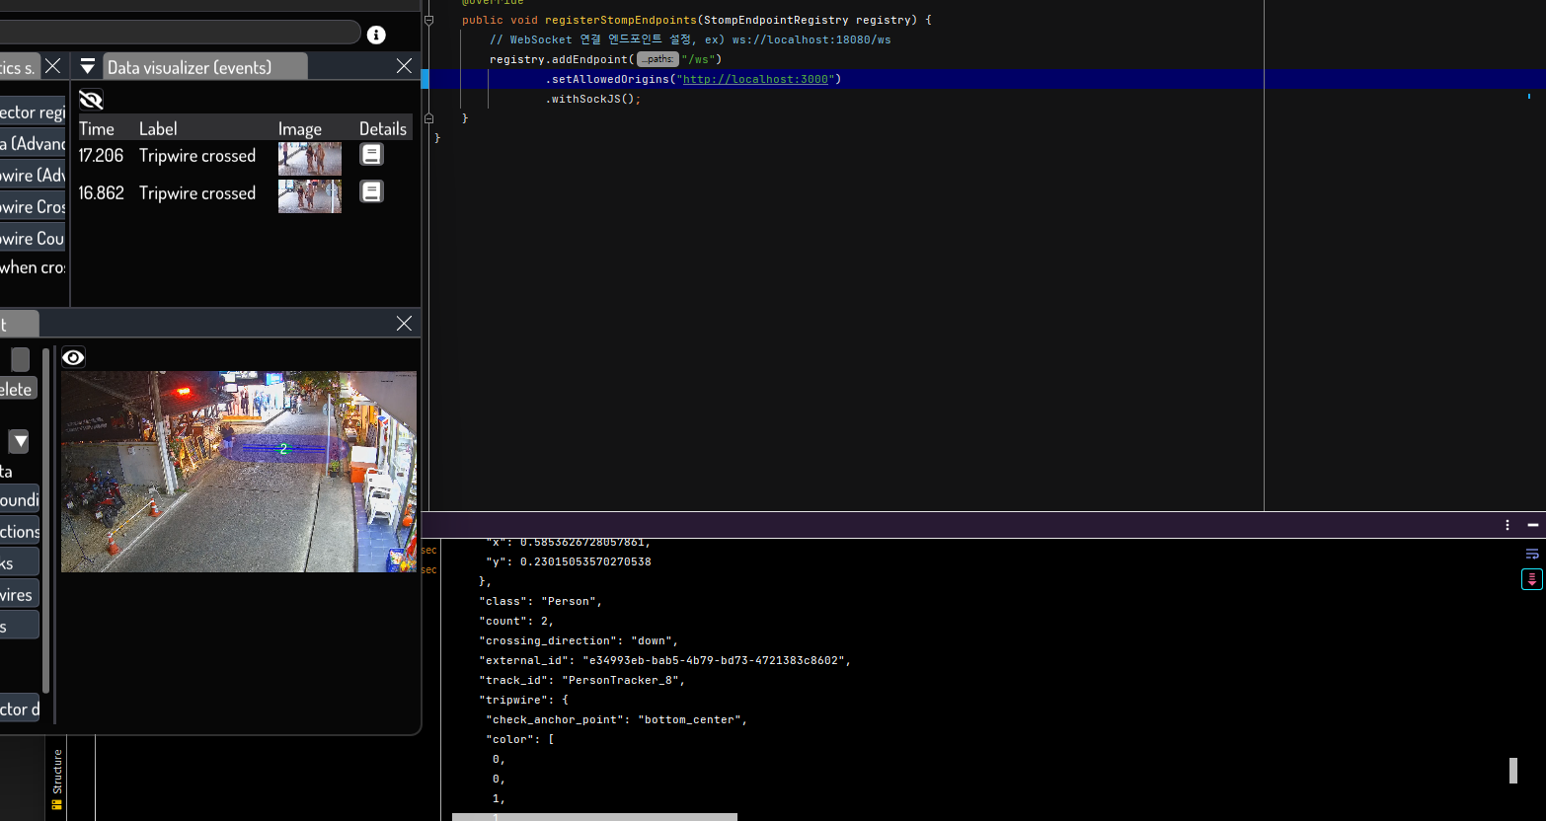1546x821 pixels.
Task: Click the 'paths:' parameter hint
Action: (657, 59)
